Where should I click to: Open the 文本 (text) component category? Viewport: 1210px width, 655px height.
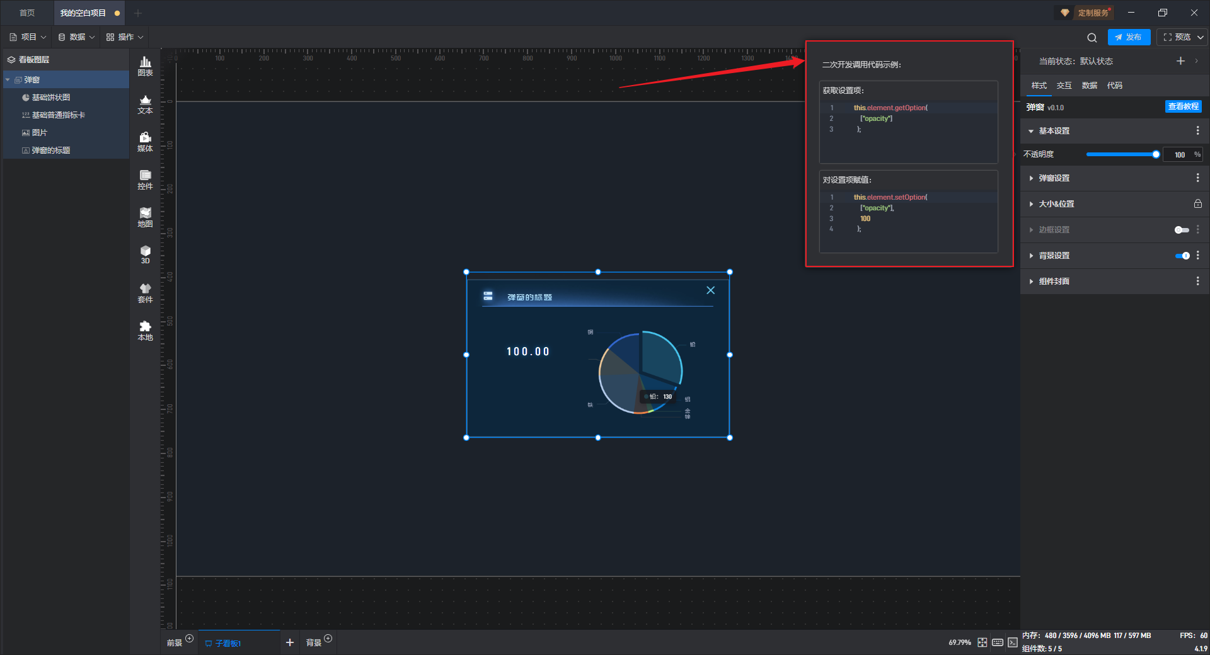click(x=145, y=104)
